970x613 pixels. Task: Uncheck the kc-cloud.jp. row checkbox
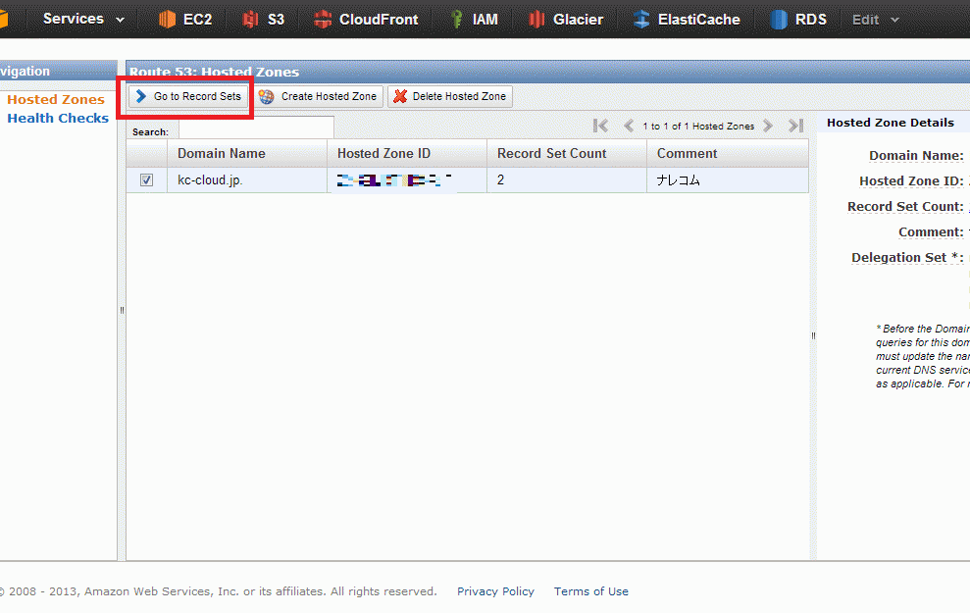point(146,180)
